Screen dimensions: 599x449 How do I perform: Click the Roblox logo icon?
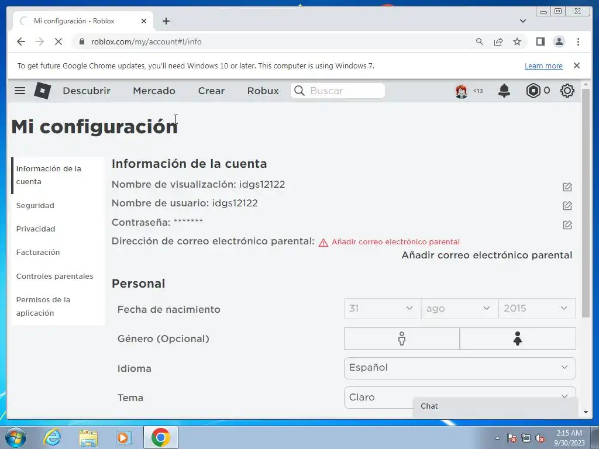pos(42,91)
